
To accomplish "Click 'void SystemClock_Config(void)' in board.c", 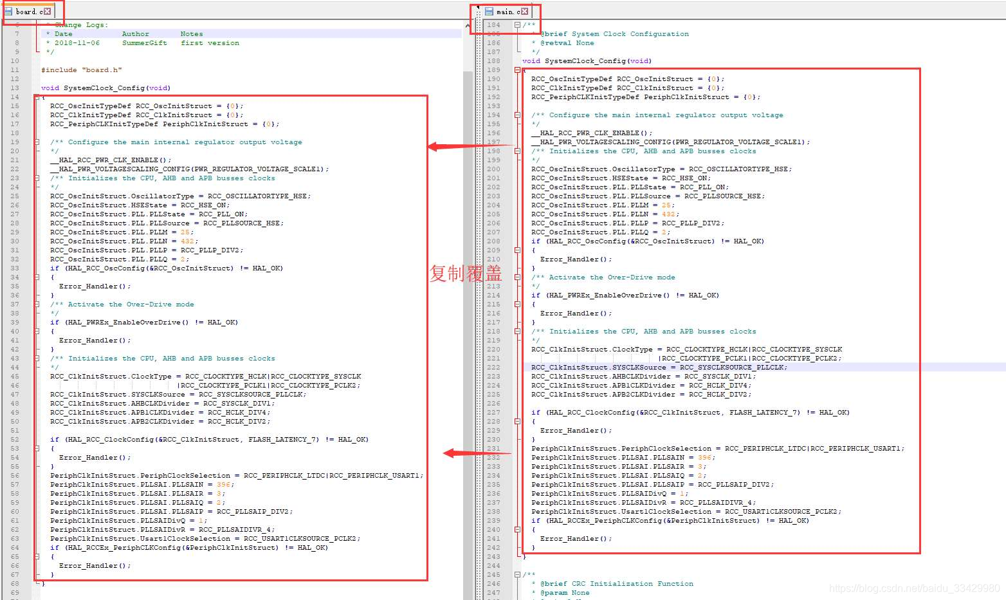I will (105, 88).
